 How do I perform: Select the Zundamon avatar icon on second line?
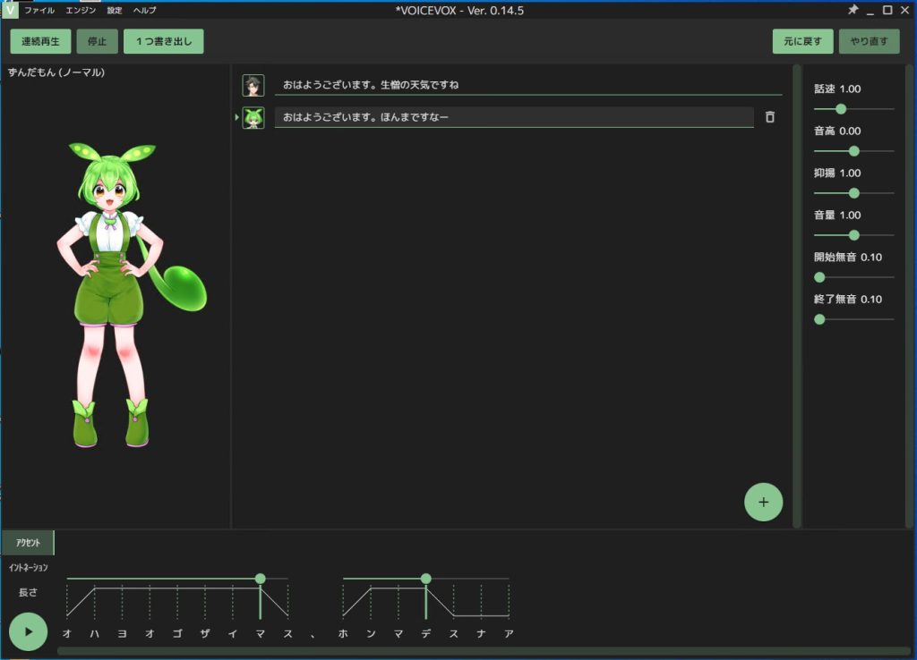click(253, 118)
